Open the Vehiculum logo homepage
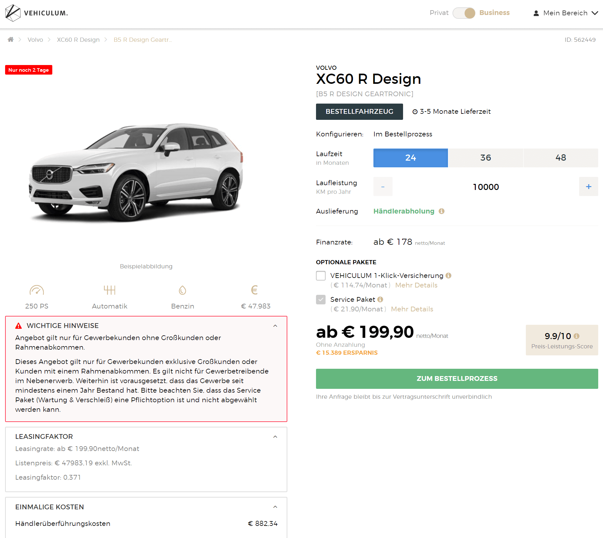603x538 pixels. click(36, 13)
